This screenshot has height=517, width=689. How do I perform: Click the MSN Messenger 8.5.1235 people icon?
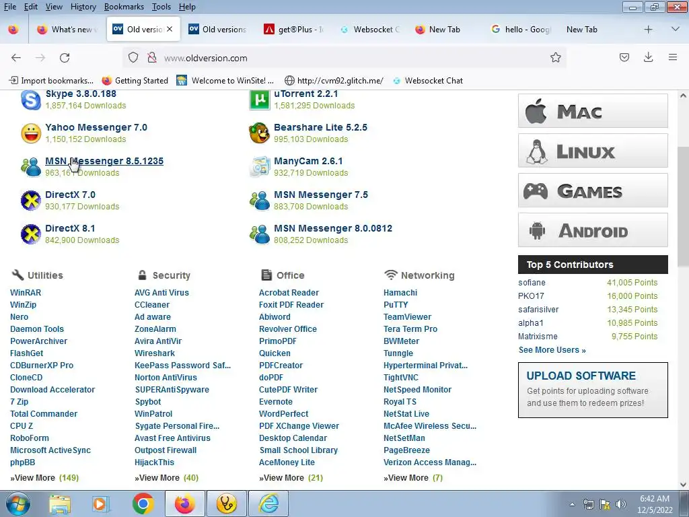pyautogui.click(x=31, y=167)
